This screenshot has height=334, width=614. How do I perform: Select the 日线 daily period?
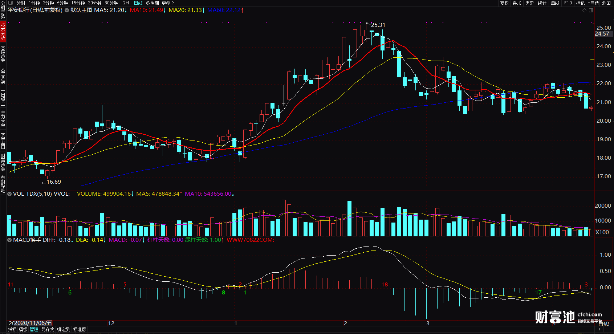138,3
